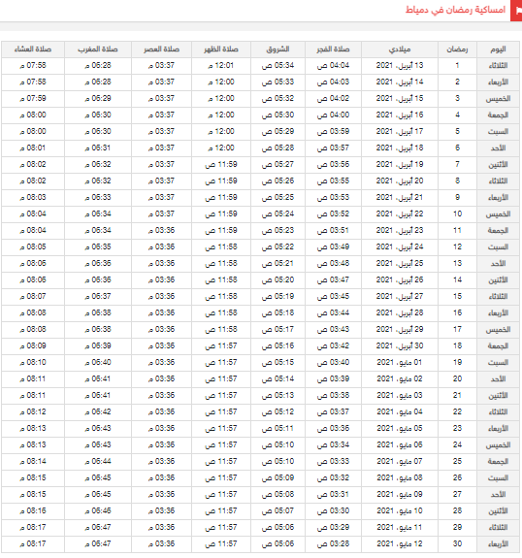Select the صلاة الفجر column header
522x558 pixels.
333,49
